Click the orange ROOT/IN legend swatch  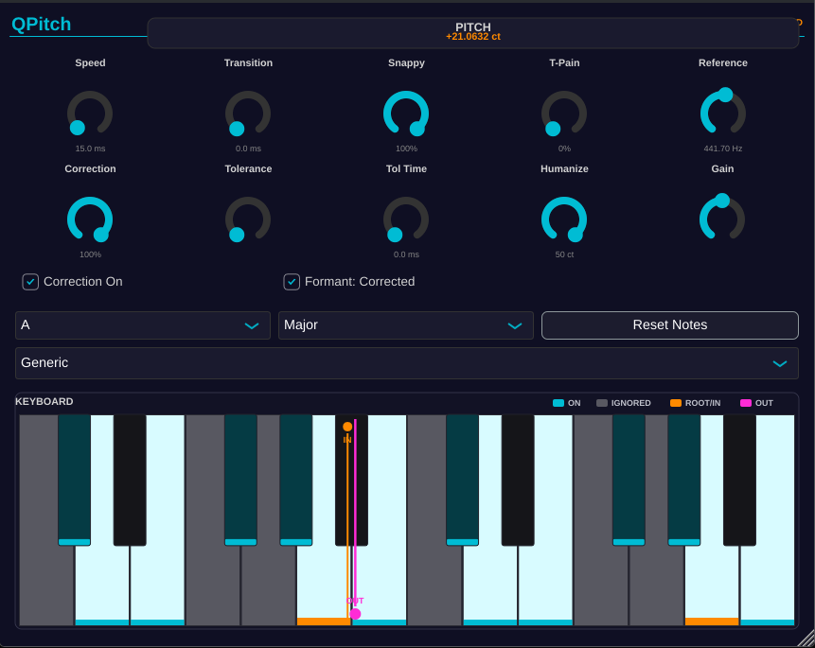(676, 403)
